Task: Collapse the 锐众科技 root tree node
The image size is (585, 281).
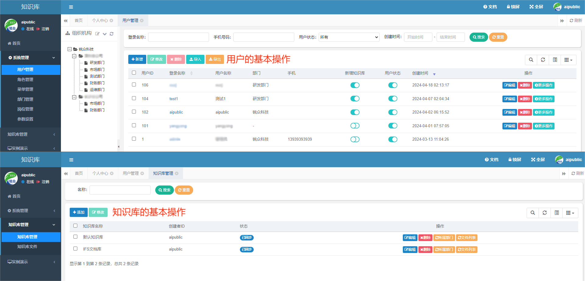Action: (69, 49)
